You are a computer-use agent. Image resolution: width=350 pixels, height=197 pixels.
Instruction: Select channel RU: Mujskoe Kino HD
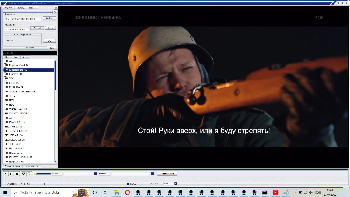29,65
